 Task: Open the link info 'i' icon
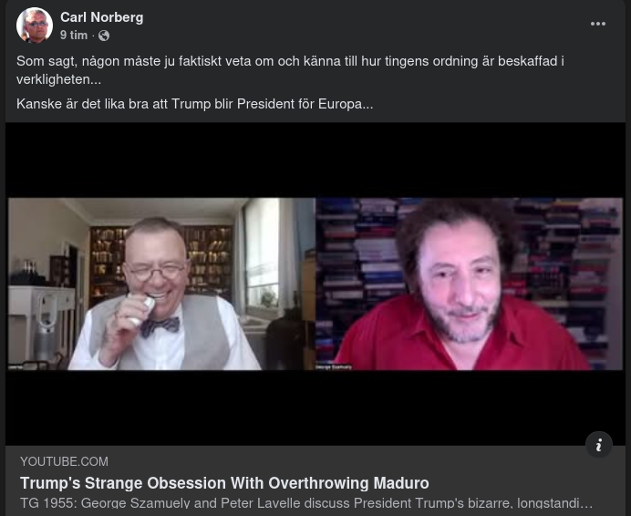599,445
